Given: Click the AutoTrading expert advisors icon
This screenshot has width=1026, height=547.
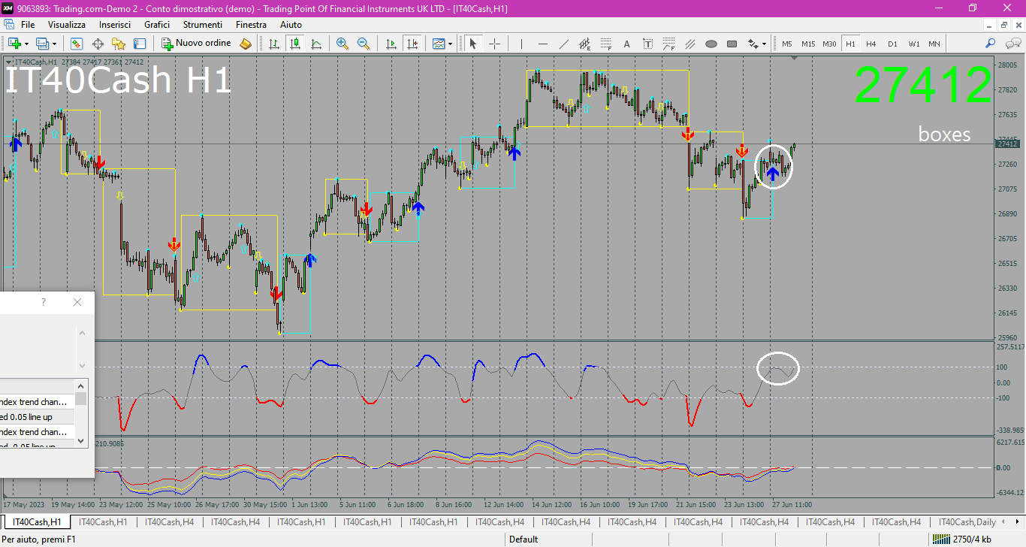Looking at the screenshot, I should pyautogui.click(x=246, y=44).
